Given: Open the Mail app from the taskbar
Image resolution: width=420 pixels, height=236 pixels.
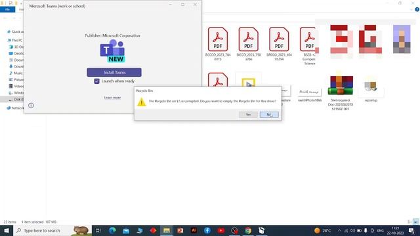Looking at the screenshot, I should (x=126, y=230).
